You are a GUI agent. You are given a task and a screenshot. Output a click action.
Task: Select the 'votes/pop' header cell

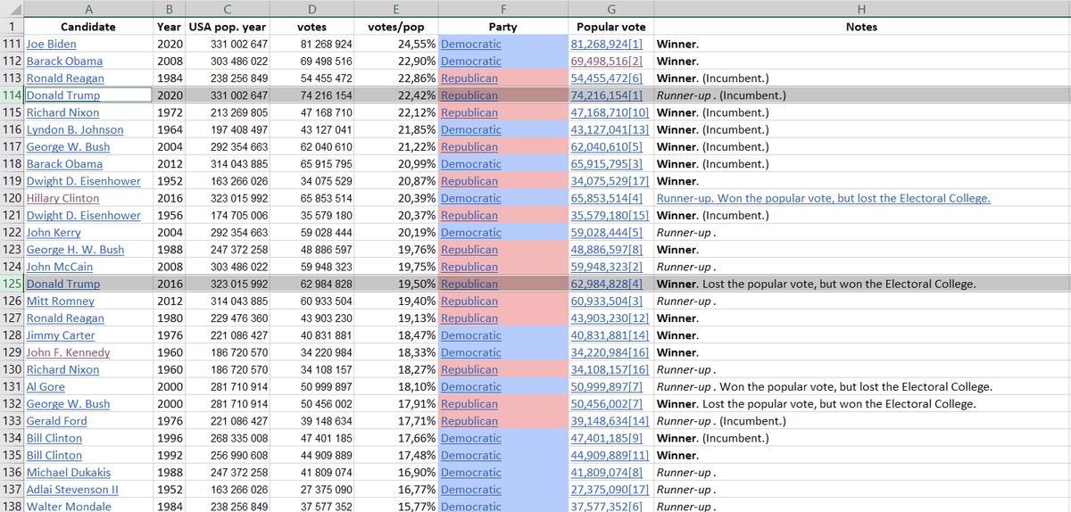click(x=396, y=27)
